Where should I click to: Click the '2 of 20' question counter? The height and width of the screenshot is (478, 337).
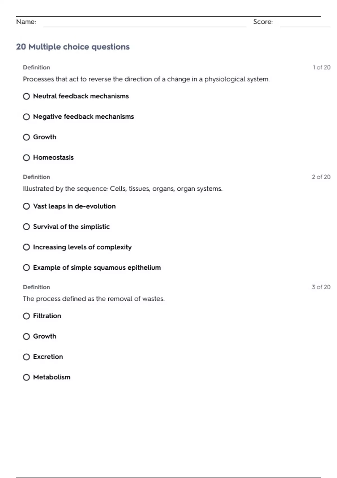(321, 177)
